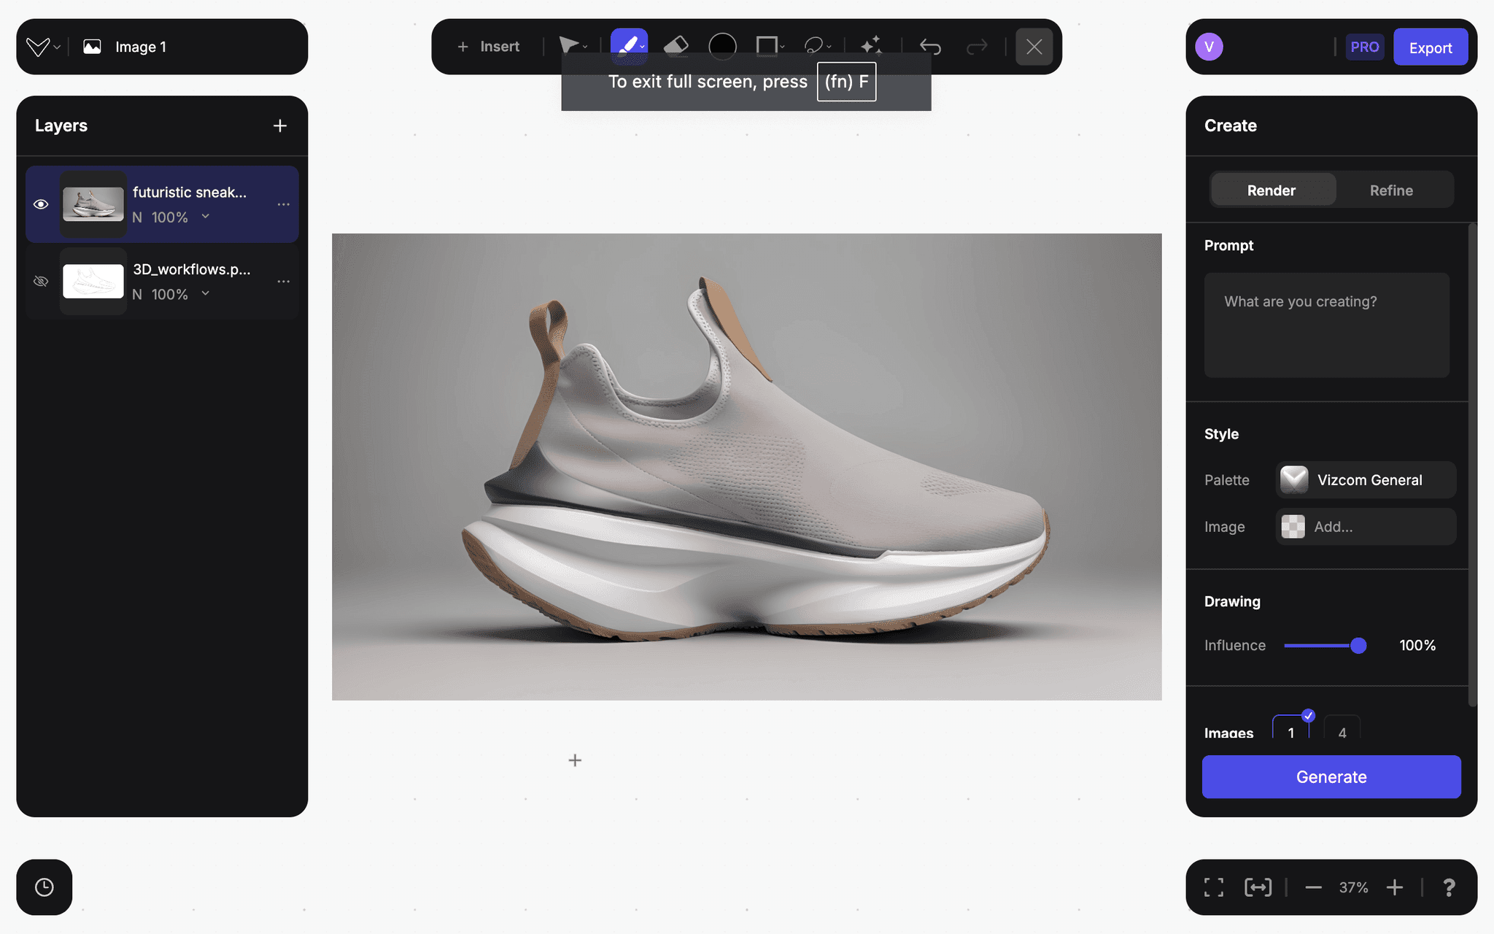This screenshot has height=934, width=1494.
Task: Open the selection tool dropdown arrow
Action: point(584,46)
